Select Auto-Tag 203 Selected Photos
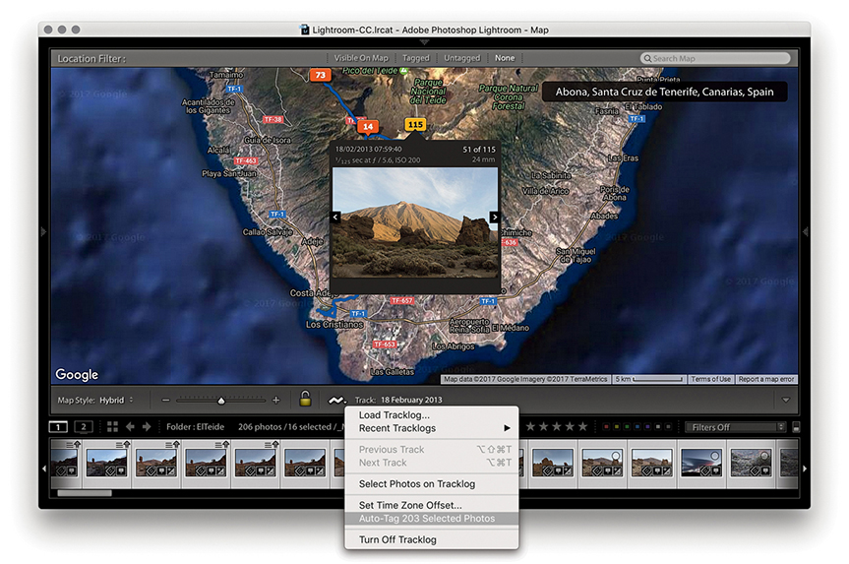 426,519
